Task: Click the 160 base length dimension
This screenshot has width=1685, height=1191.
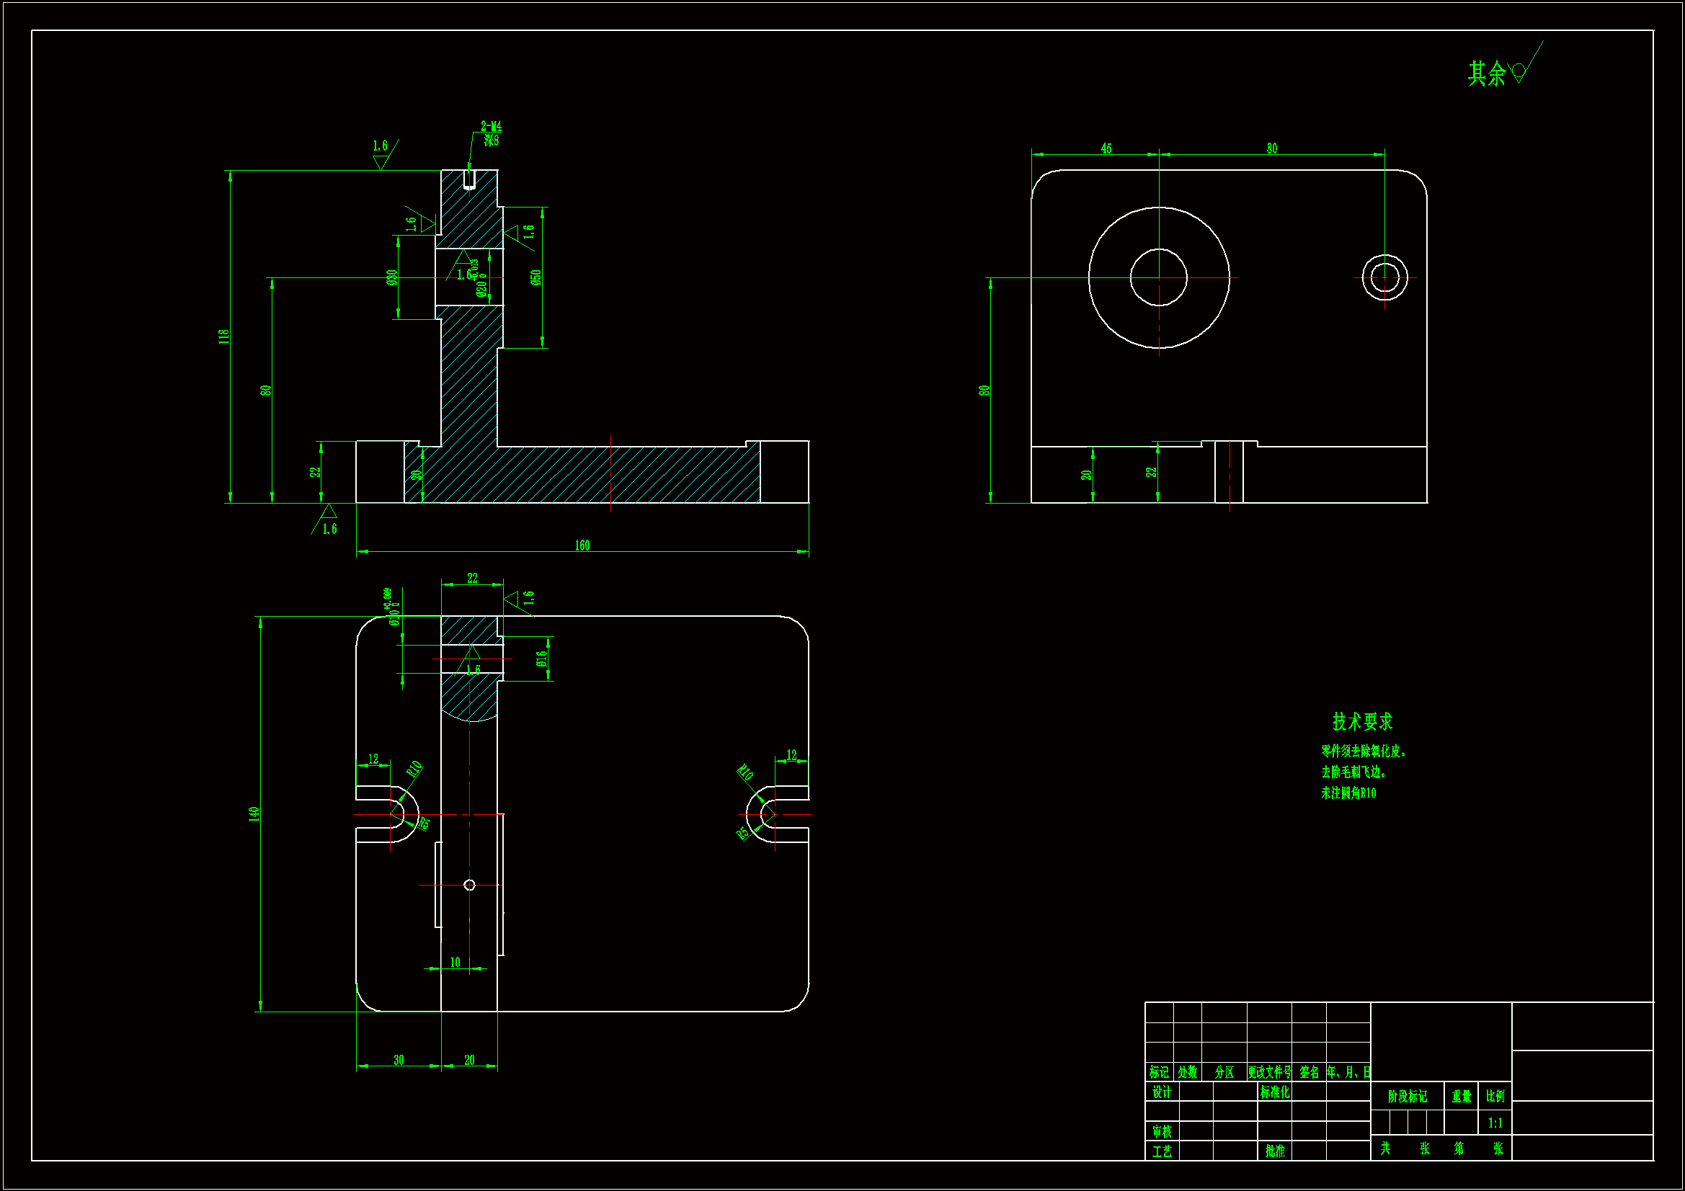Action: pos(582,545)
